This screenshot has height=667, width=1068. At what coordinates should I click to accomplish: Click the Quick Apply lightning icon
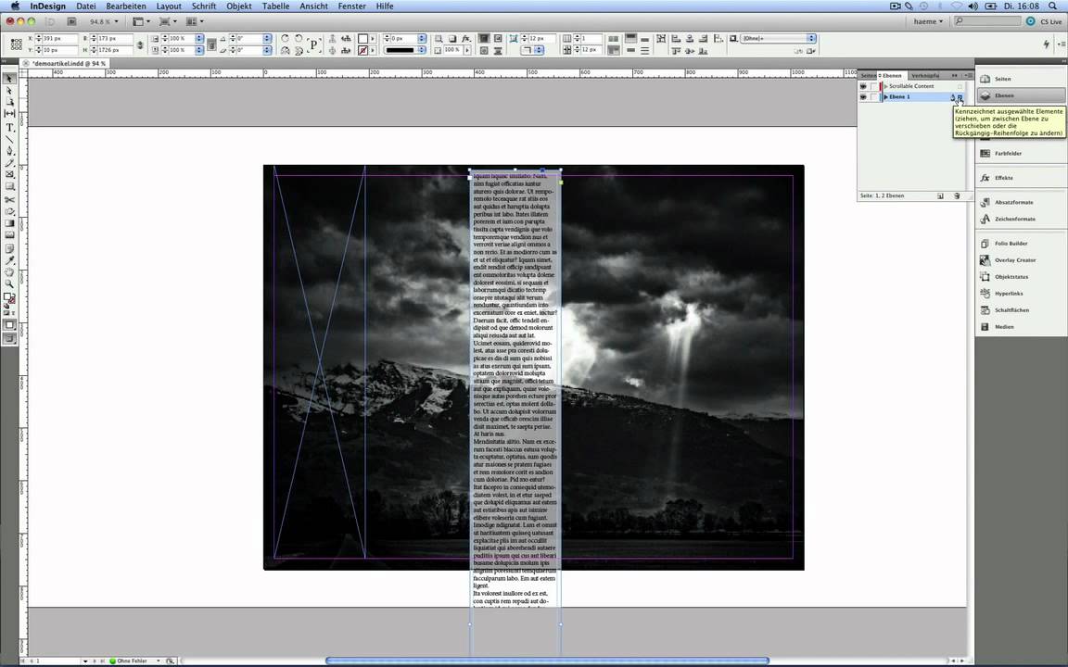click(1046, 44)
